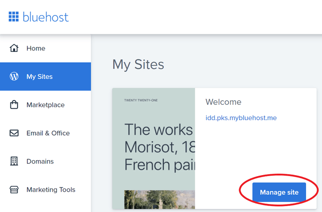This screenshot has height=212, width=322.
Task: Click the Domains building icon
Action: pyautogui.click(x=14, y=161)
